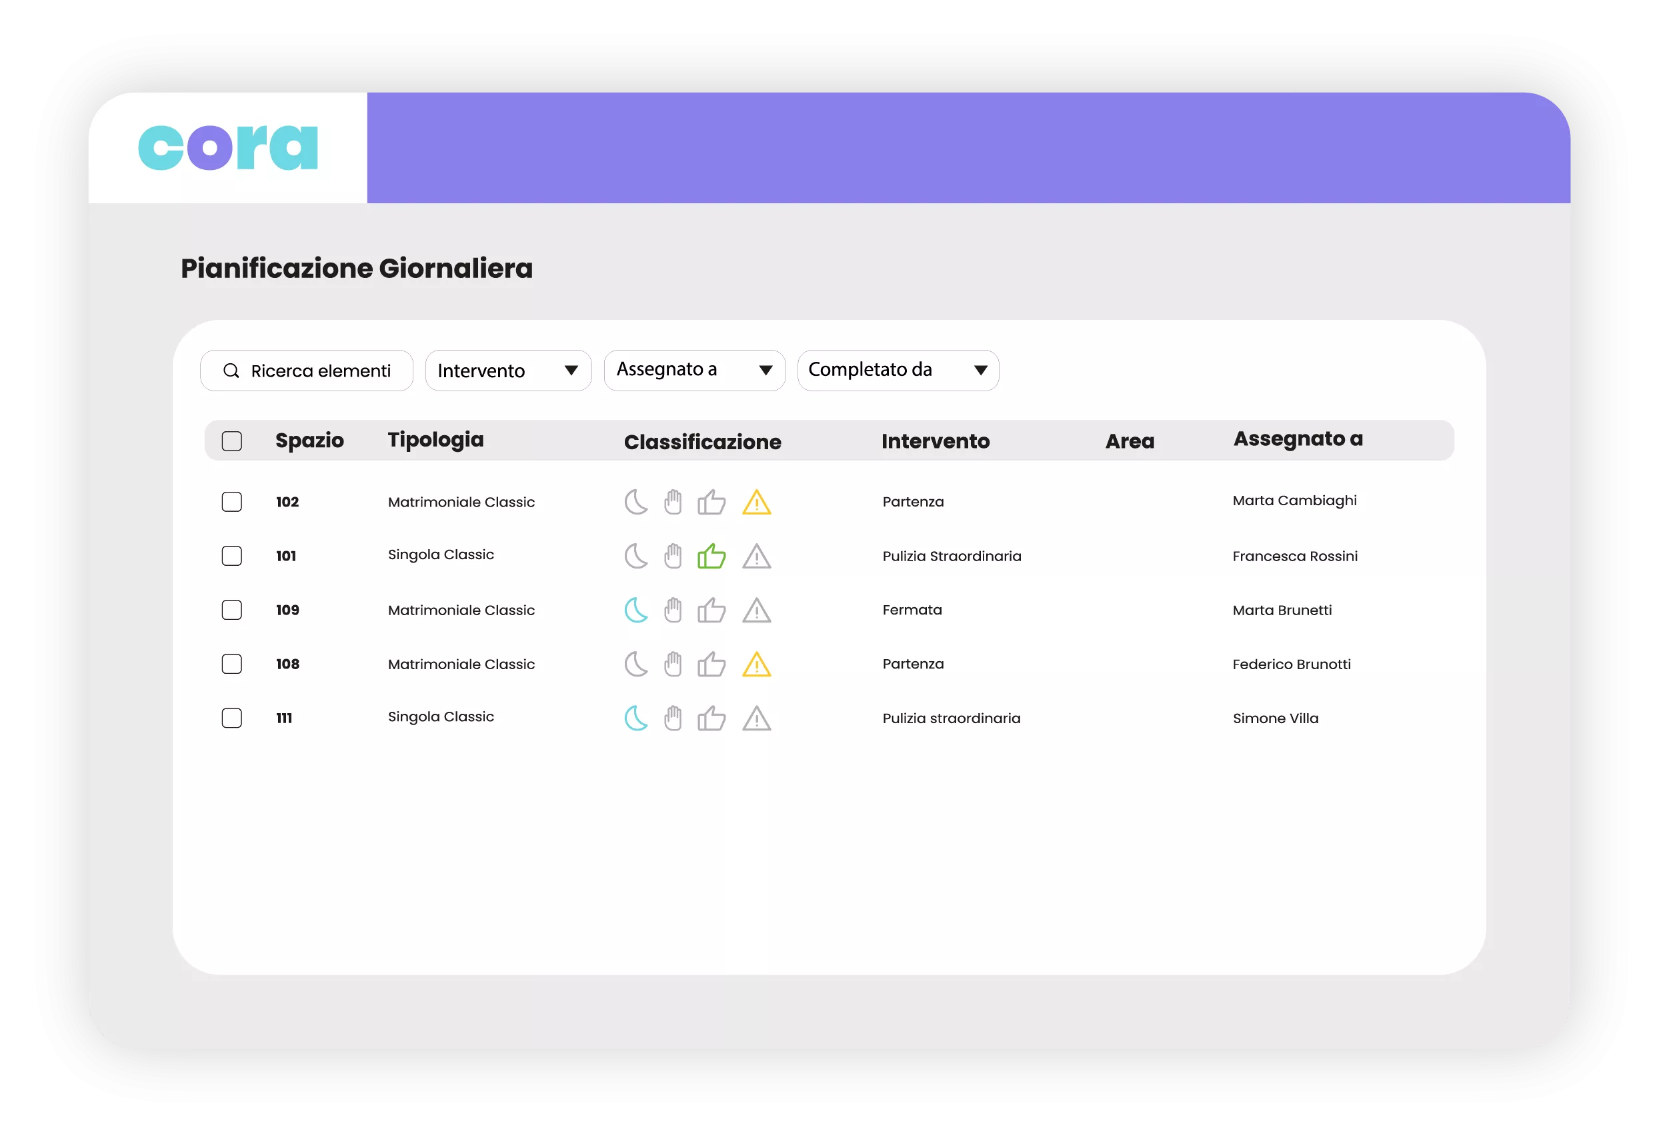Select the moon icon for room 102
The image size is (1663, 1137).
(635, 501)
